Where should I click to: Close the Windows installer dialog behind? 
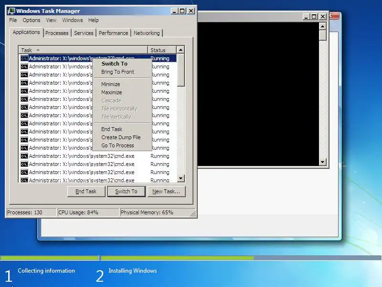pos(334,16)
